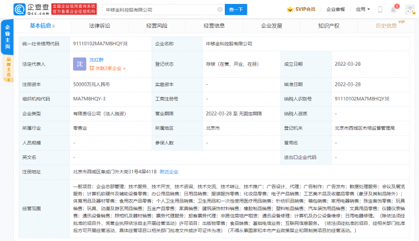Click business term 2022-03-28 至 无固定期限

(x=234, y=114)
